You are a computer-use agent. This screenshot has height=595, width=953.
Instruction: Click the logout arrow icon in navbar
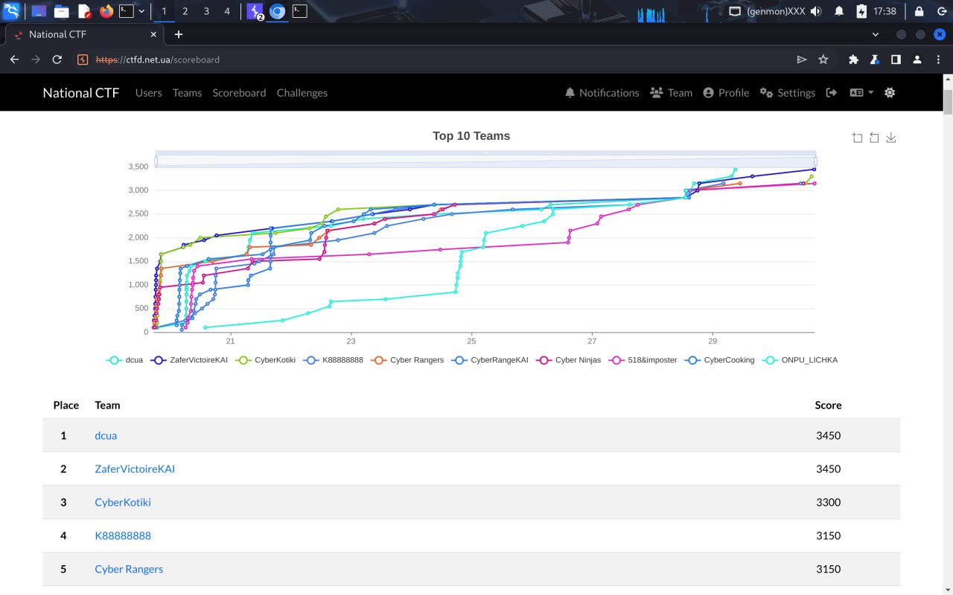tap(832, 93)
